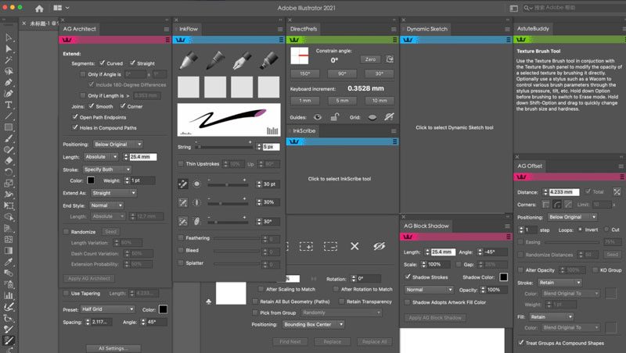Open the Extend As 'Straight' dropdown

click(x=113, y=193)
